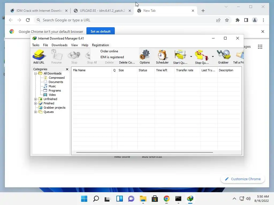Viewport: 274px width, 205px height.
Task: Sort by File Name column header
Action: coord(92,70)
